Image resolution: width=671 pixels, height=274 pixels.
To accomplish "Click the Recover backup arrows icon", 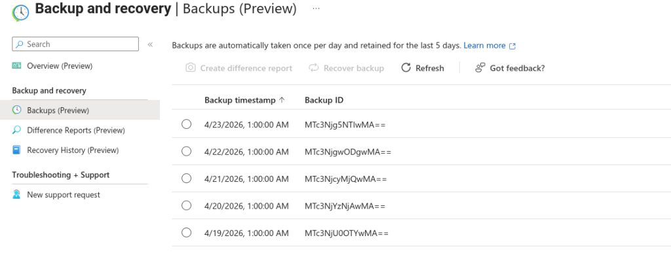I will pyautogui.click(x=314, y=68).
